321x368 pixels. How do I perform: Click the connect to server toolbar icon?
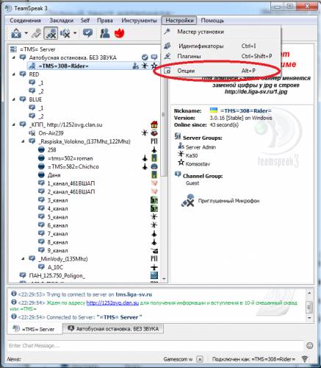click(x=16, y=33)
